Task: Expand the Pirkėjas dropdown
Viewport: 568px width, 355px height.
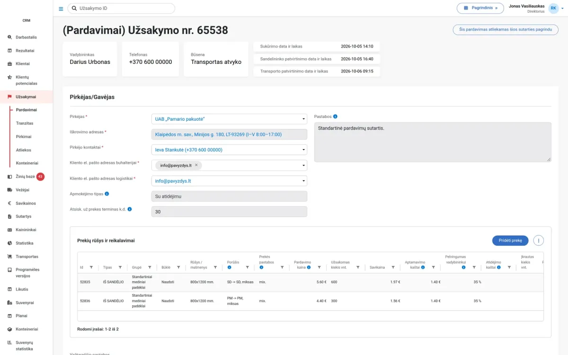Action: pos(304,119)
